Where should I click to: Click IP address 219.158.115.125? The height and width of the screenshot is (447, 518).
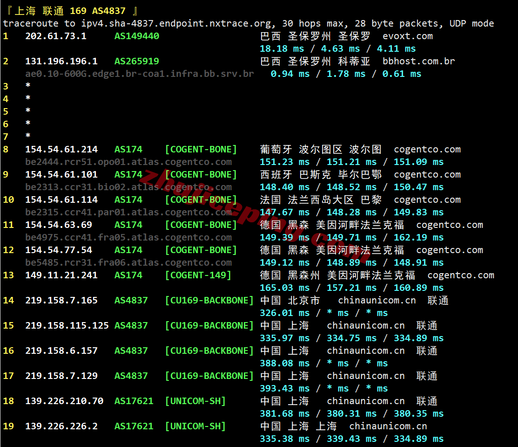67,325
